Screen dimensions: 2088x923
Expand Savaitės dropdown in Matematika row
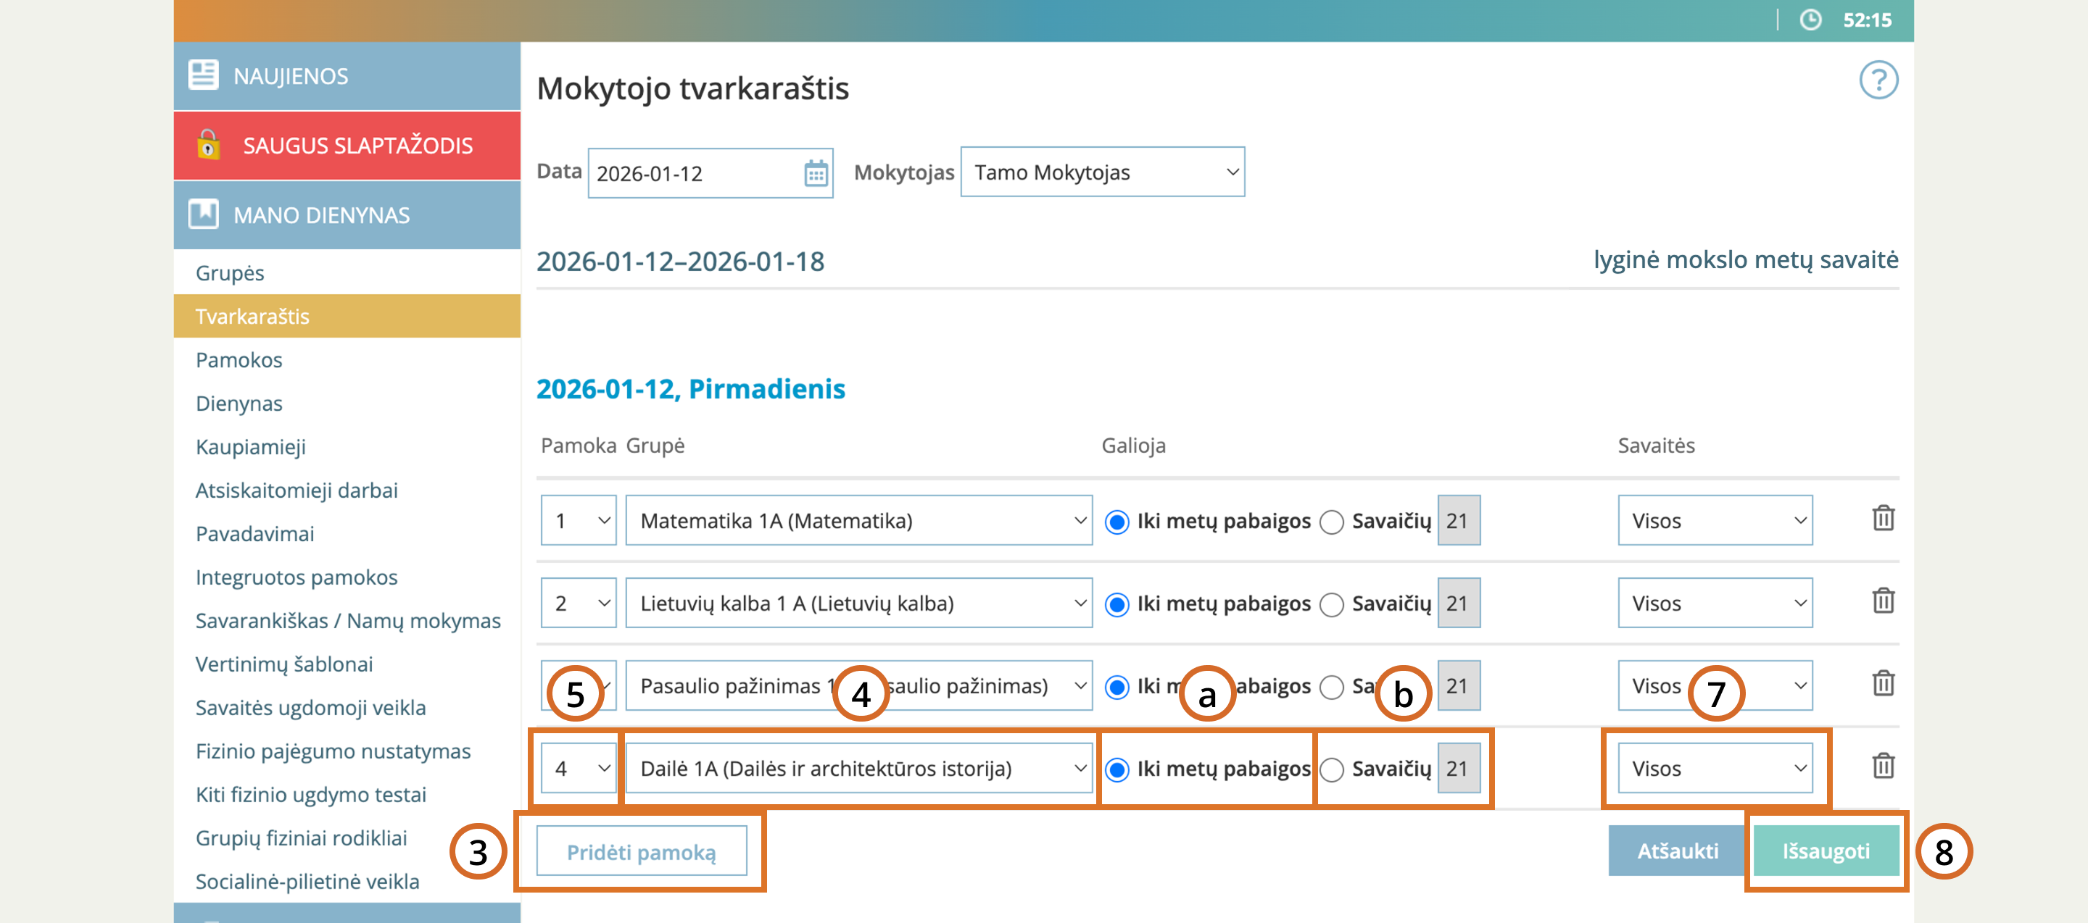click(x=1715, y=521)
